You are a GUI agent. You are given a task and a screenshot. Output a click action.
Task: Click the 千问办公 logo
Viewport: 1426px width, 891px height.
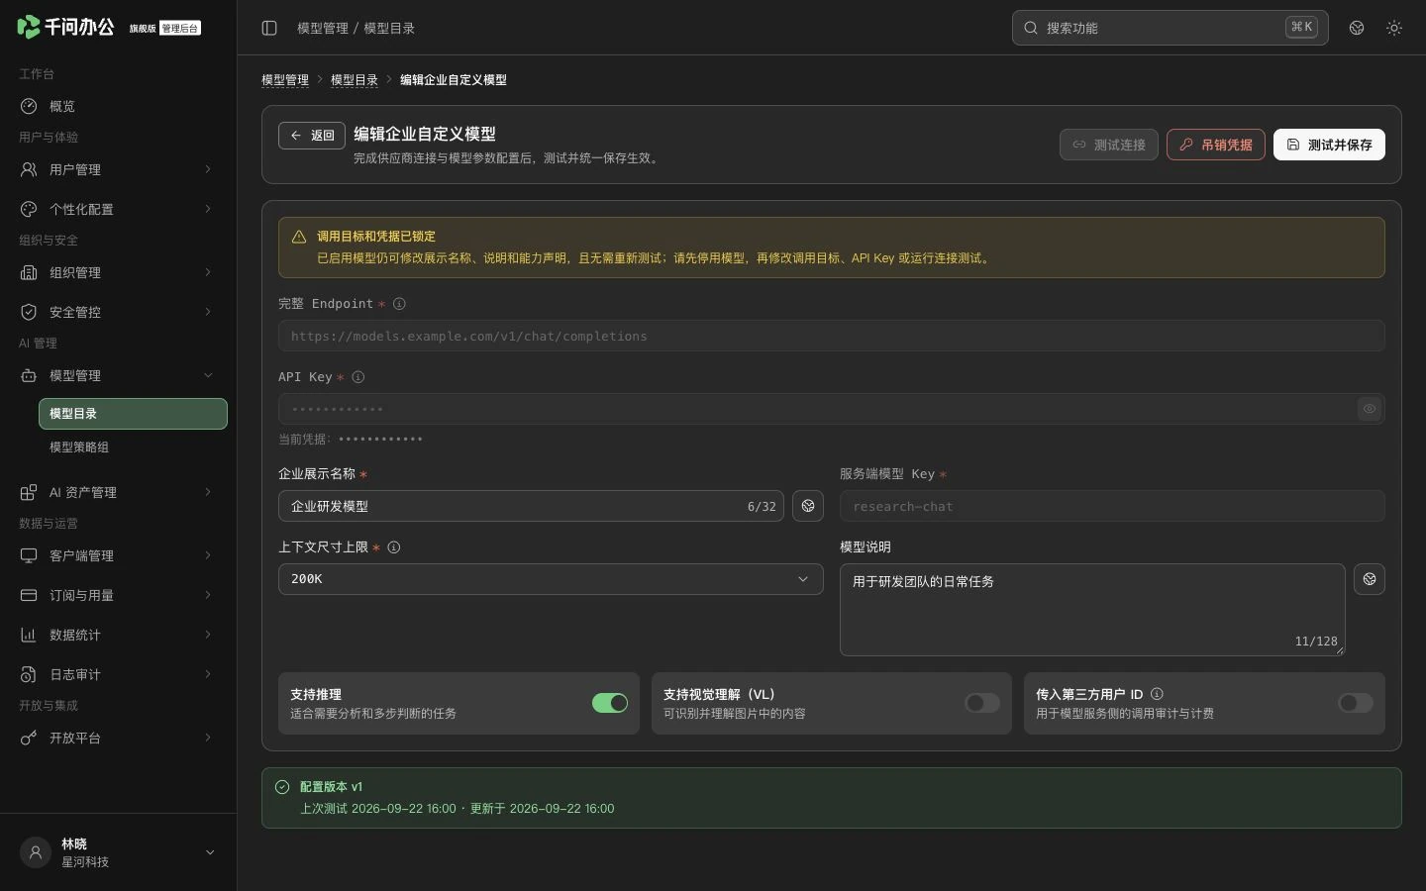(x=65, y=27)
